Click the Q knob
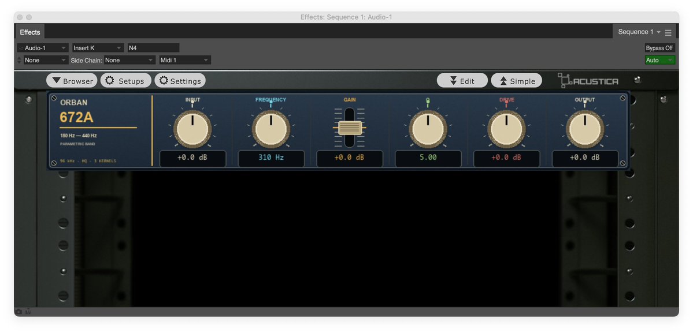693x333 pixels. pyautogui.click(x=428, y=129)
